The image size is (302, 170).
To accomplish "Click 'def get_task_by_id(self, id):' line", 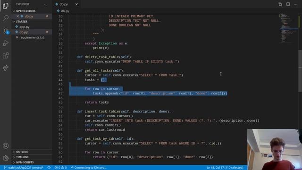I will pos(106,139).
